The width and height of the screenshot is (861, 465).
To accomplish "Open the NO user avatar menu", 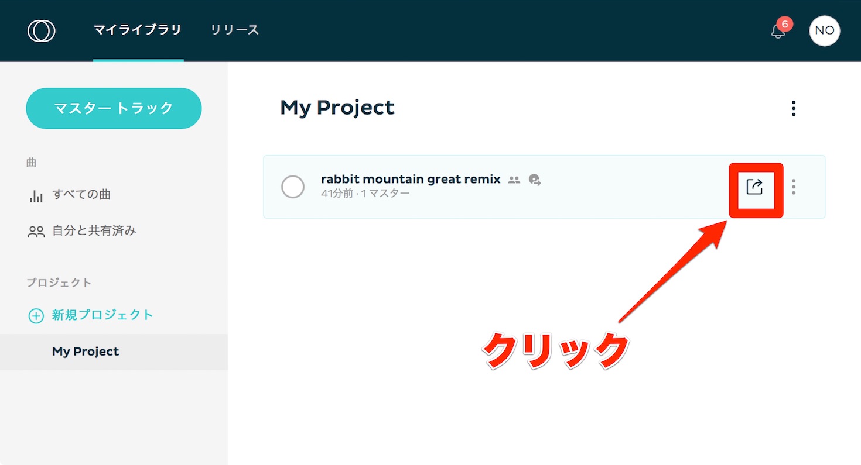I will click(x=824, y=30).
